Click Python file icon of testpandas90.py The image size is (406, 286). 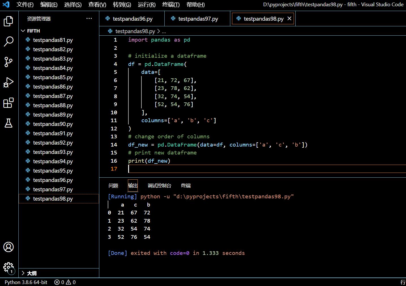(x=28, y=124)
